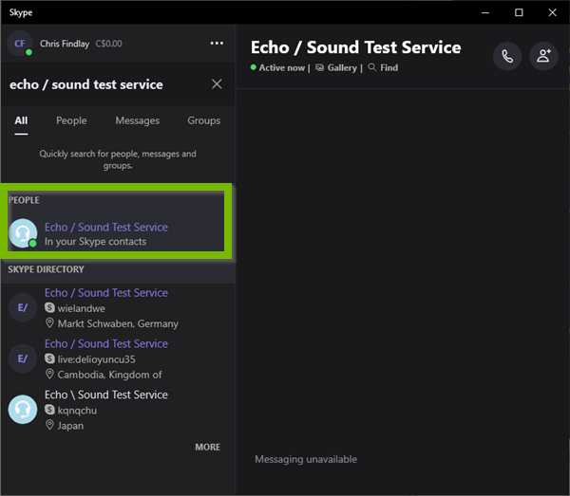Screen dimensions: 570x496
Task: Click the Messaging unavailable text
Action: (306, 459)
